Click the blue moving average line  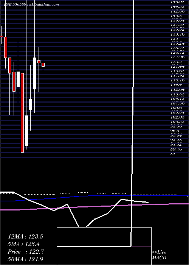tap(94, 196)
